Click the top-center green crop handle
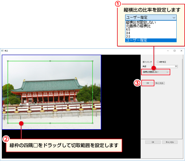185x161 pixels. (50, 61)
